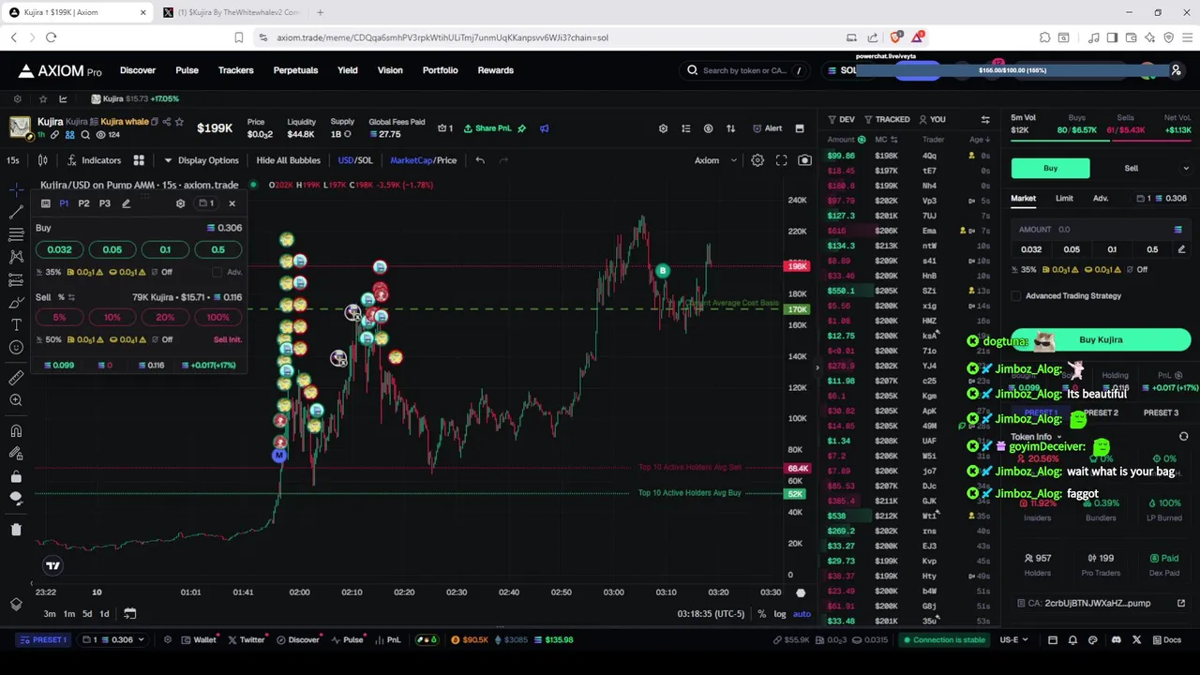The height and width of the screenshot is (675, 1200).
Task: Favorite Kujira with the star icon
Action: 179,122
